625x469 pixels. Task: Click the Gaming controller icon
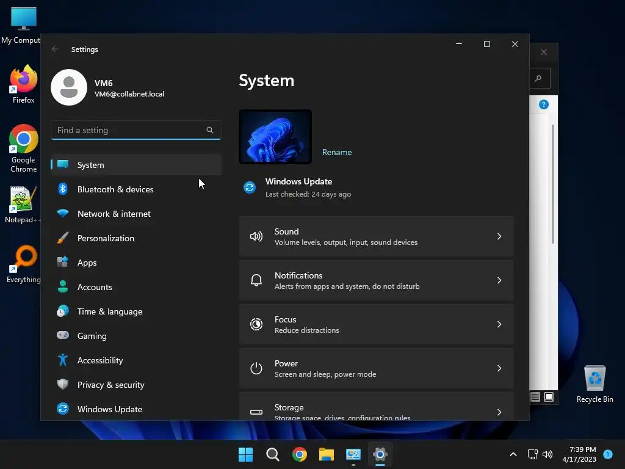63,335
